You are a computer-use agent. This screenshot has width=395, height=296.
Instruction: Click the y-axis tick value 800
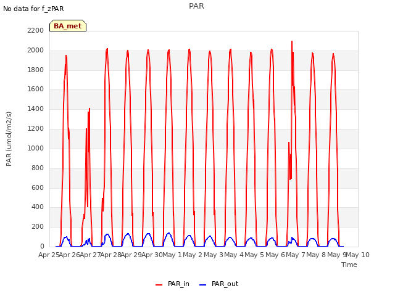pos(38,168)
